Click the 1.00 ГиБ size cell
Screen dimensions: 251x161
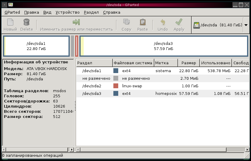[190, 86]
